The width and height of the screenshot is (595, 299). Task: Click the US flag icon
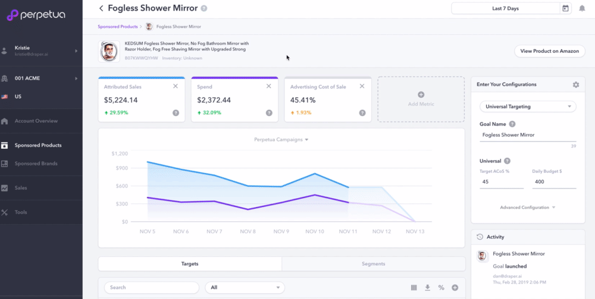(5, 97)
